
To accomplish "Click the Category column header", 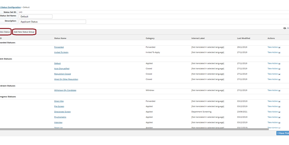I will 150,38.
